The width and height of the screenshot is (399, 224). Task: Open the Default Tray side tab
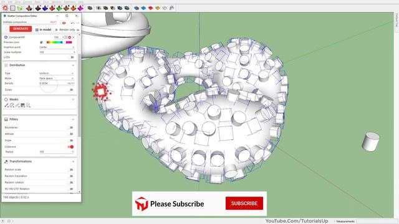pyautogui.click(x=397, y=21)
